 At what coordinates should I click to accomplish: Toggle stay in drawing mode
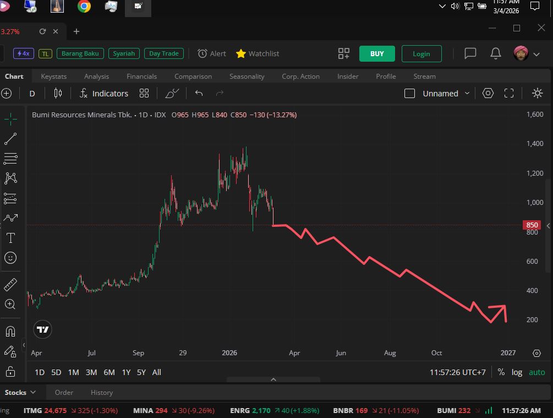(10, 351)
